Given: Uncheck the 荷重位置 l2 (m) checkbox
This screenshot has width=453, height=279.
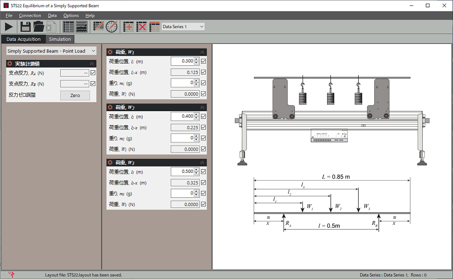Looking at the screenshot, I should (x=203, y=116).
